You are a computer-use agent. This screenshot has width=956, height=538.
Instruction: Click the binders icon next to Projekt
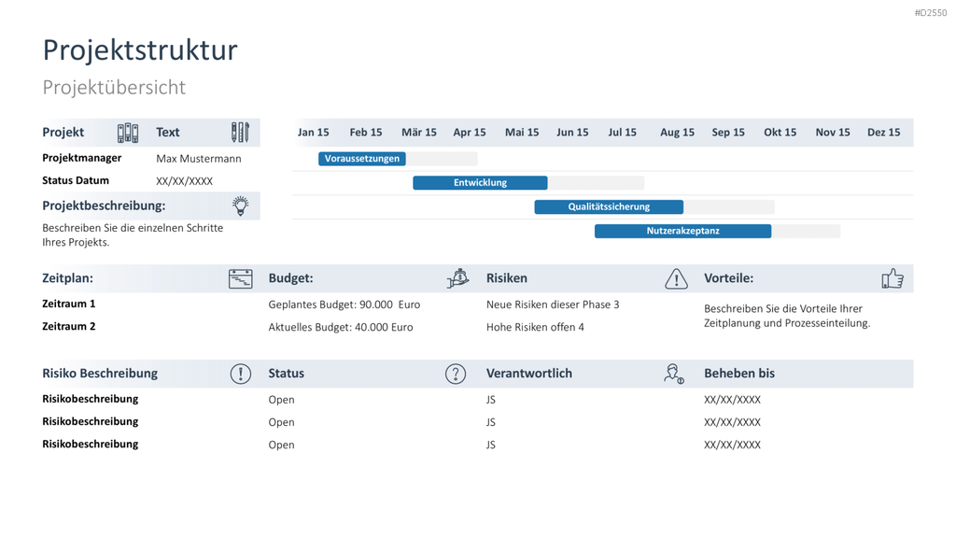128,133
